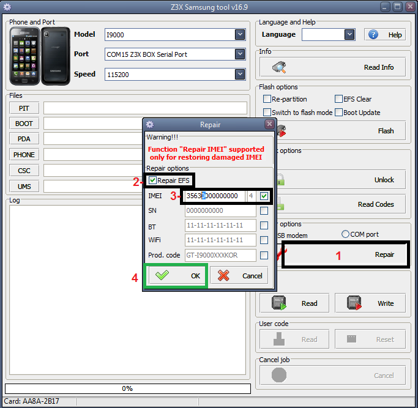Enable the WiFi address checkbox

(x=264, y=240)
